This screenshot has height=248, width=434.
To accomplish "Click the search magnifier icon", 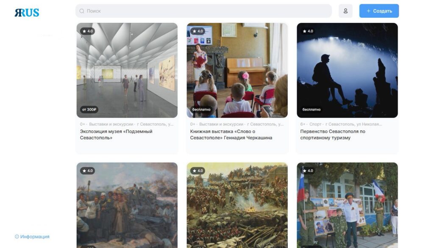I will 82,11.
